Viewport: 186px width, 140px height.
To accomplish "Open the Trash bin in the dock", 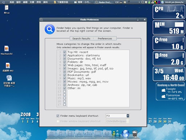I will tap(135, 134).
